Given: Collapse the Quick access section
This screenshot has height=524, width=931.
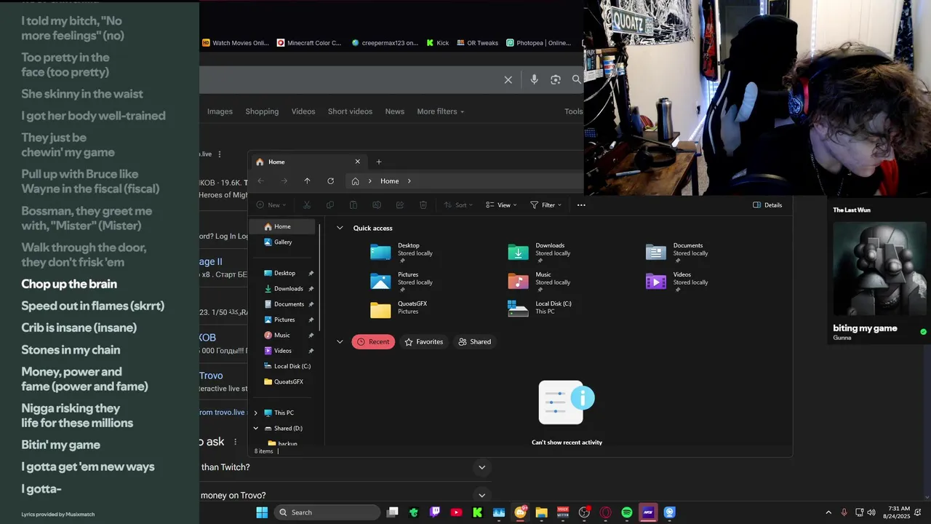Looking at the screenshot, I should pos(340,228).
